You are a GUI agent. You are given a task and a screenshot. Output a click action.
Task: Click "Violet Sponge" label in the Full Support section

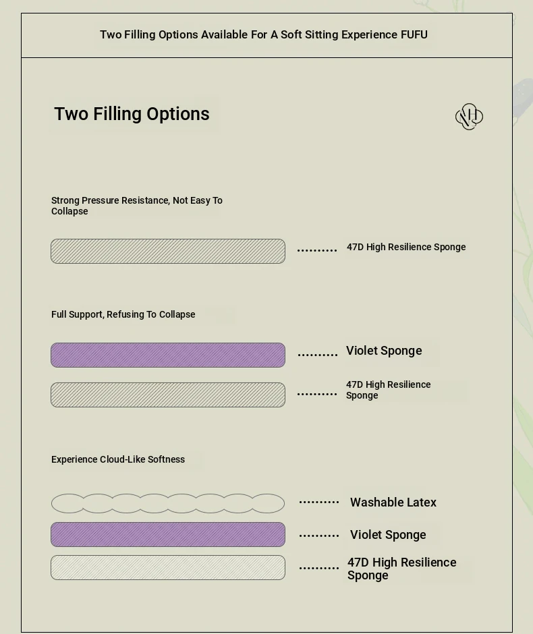[384, 351]
